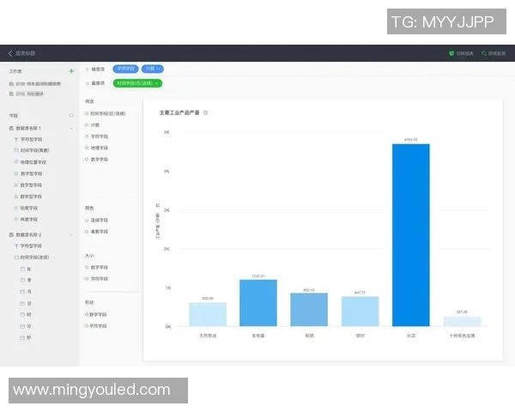This screenshot has width=515, height=412.
Task: Click the search icon in the 字段 header
Action: coord(71,115)
